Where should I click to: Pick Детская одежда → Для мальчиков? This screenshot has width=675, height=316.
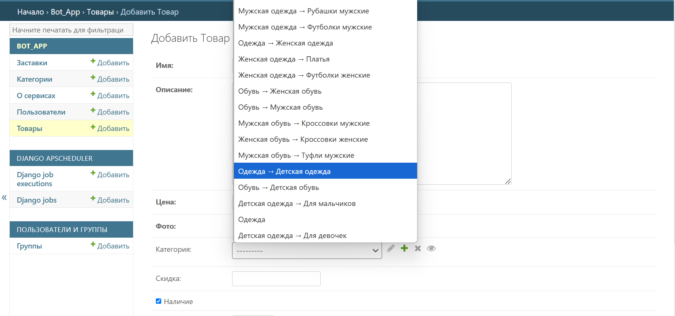tap(325, 204)
